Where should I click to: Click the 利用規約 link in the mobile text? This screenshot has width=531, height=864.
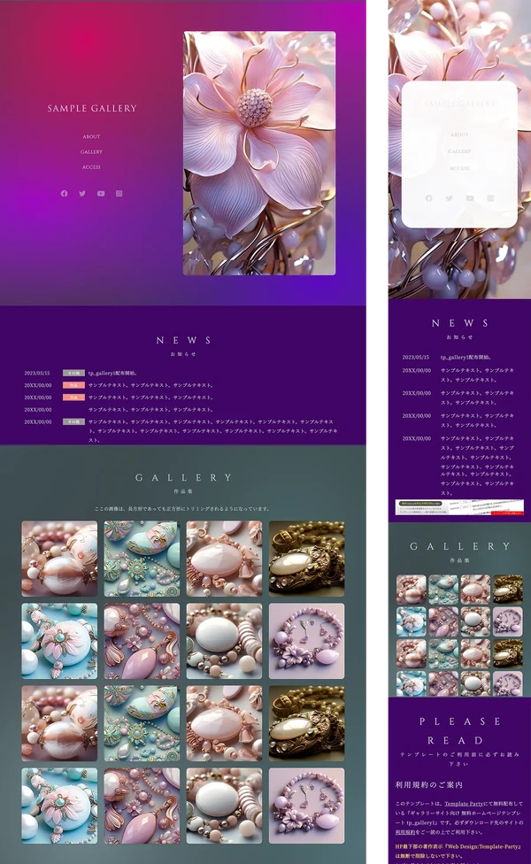point(404,832)
